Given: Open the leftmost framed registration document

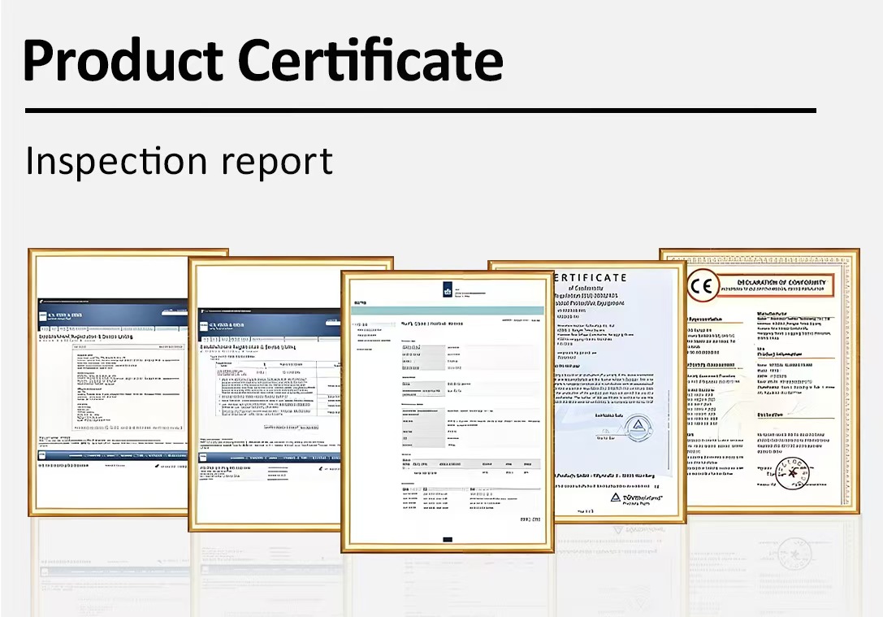Looking at the screenshot, I should 109,382.
